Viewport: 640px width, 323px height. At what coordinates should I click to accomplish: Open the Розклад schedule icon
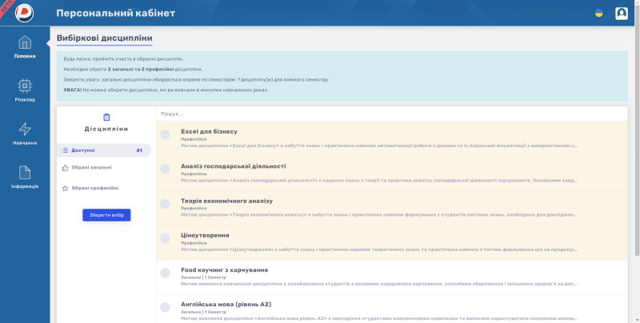(25, 86)
